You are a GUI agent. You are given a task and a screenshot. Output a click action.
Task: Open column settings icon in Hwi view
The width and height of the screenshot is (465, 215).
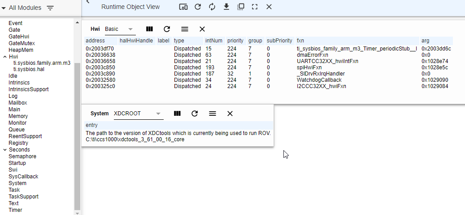click(149, 29)
